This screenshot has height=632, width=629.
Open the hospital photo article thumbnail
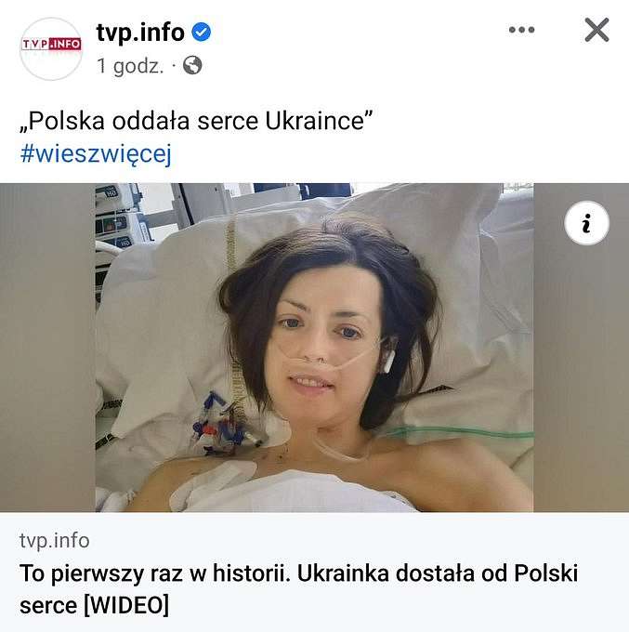tap(314, 348)
